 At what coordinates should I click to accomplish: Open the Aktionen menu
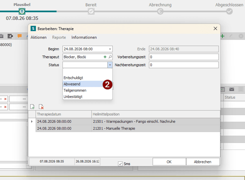(x=39, y=37)
